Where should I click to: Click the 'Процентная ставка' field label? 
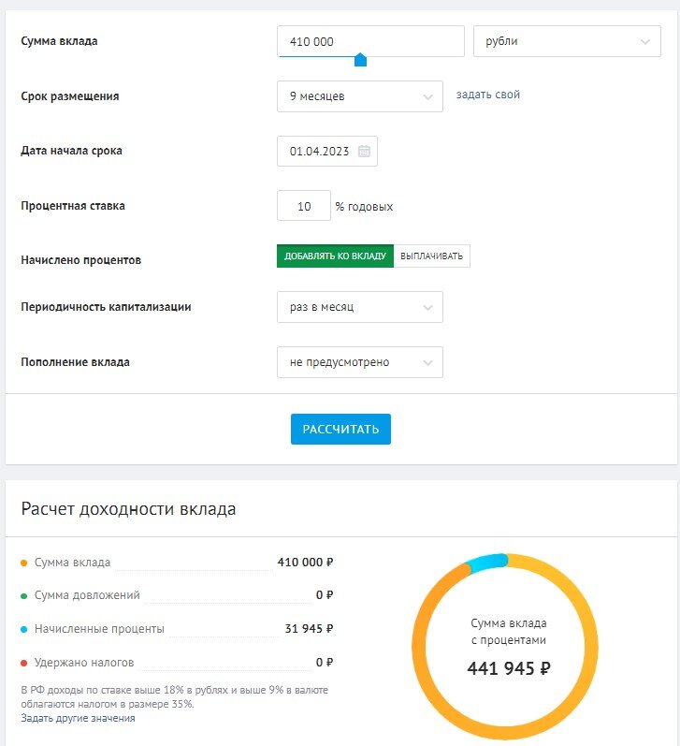pos(73,206)
